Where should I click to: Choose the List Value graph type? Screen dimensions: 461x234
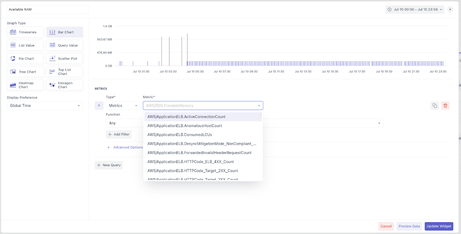click(x=25, y=45)
